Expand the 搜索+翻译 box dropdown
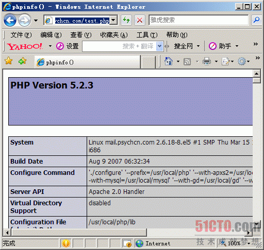Viewport: 264px width, 250px height. (x=159, y=46)
